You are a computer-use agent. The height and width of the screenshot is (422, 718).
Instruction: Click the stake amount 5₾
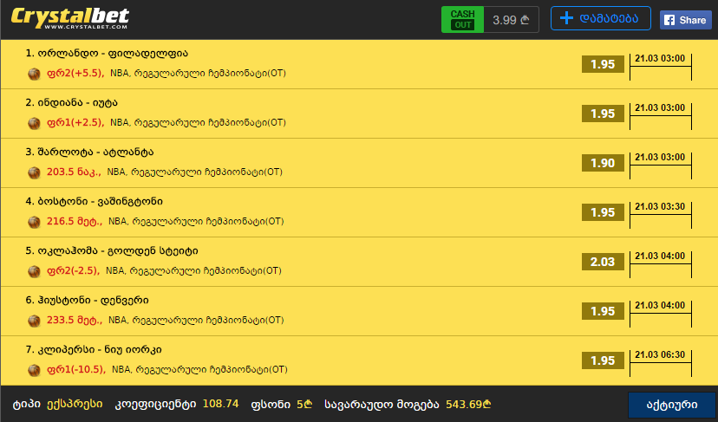tap(304, 404)
